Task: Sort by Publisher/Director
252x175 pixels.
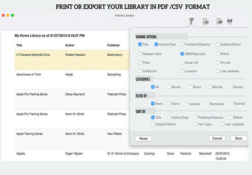Action: click(195, 118)
